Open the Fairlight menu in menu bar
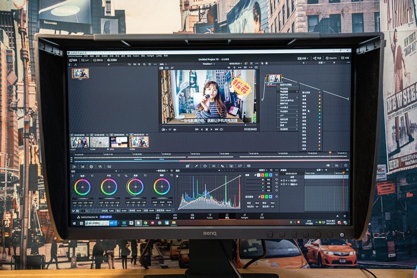This screenshot has width=417, height=278. (x=150, y=56)
